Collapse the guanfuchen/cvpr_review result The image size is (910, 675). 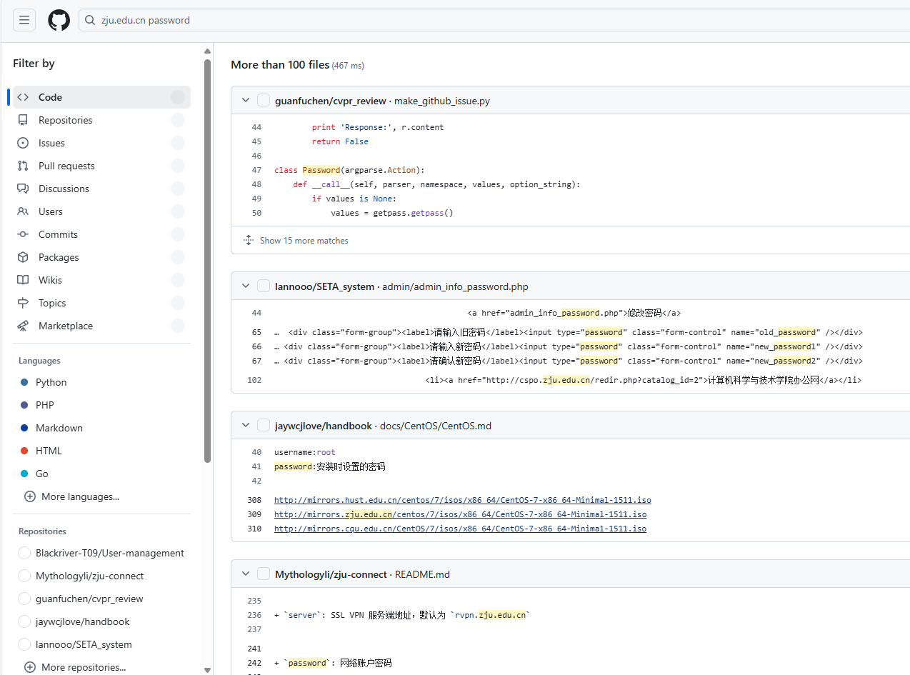(x=246, y=101)
